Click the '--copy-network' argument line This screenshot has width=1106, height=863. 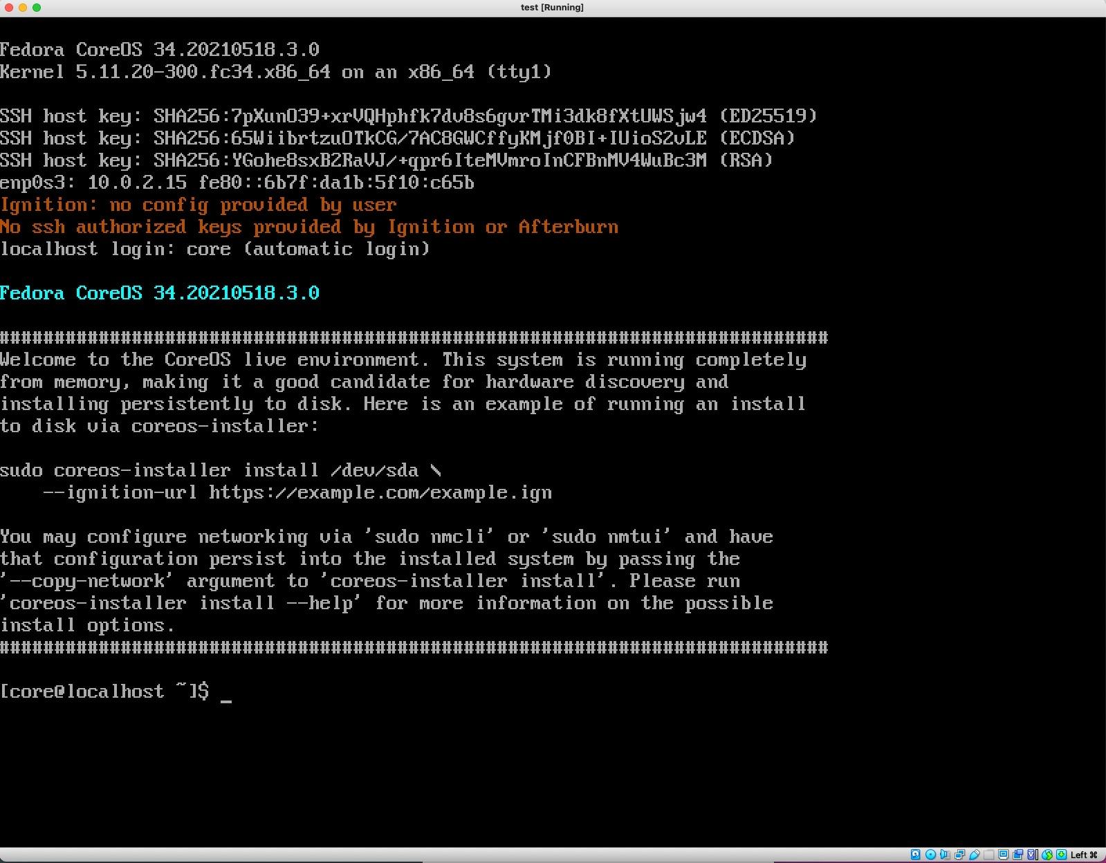370,581
